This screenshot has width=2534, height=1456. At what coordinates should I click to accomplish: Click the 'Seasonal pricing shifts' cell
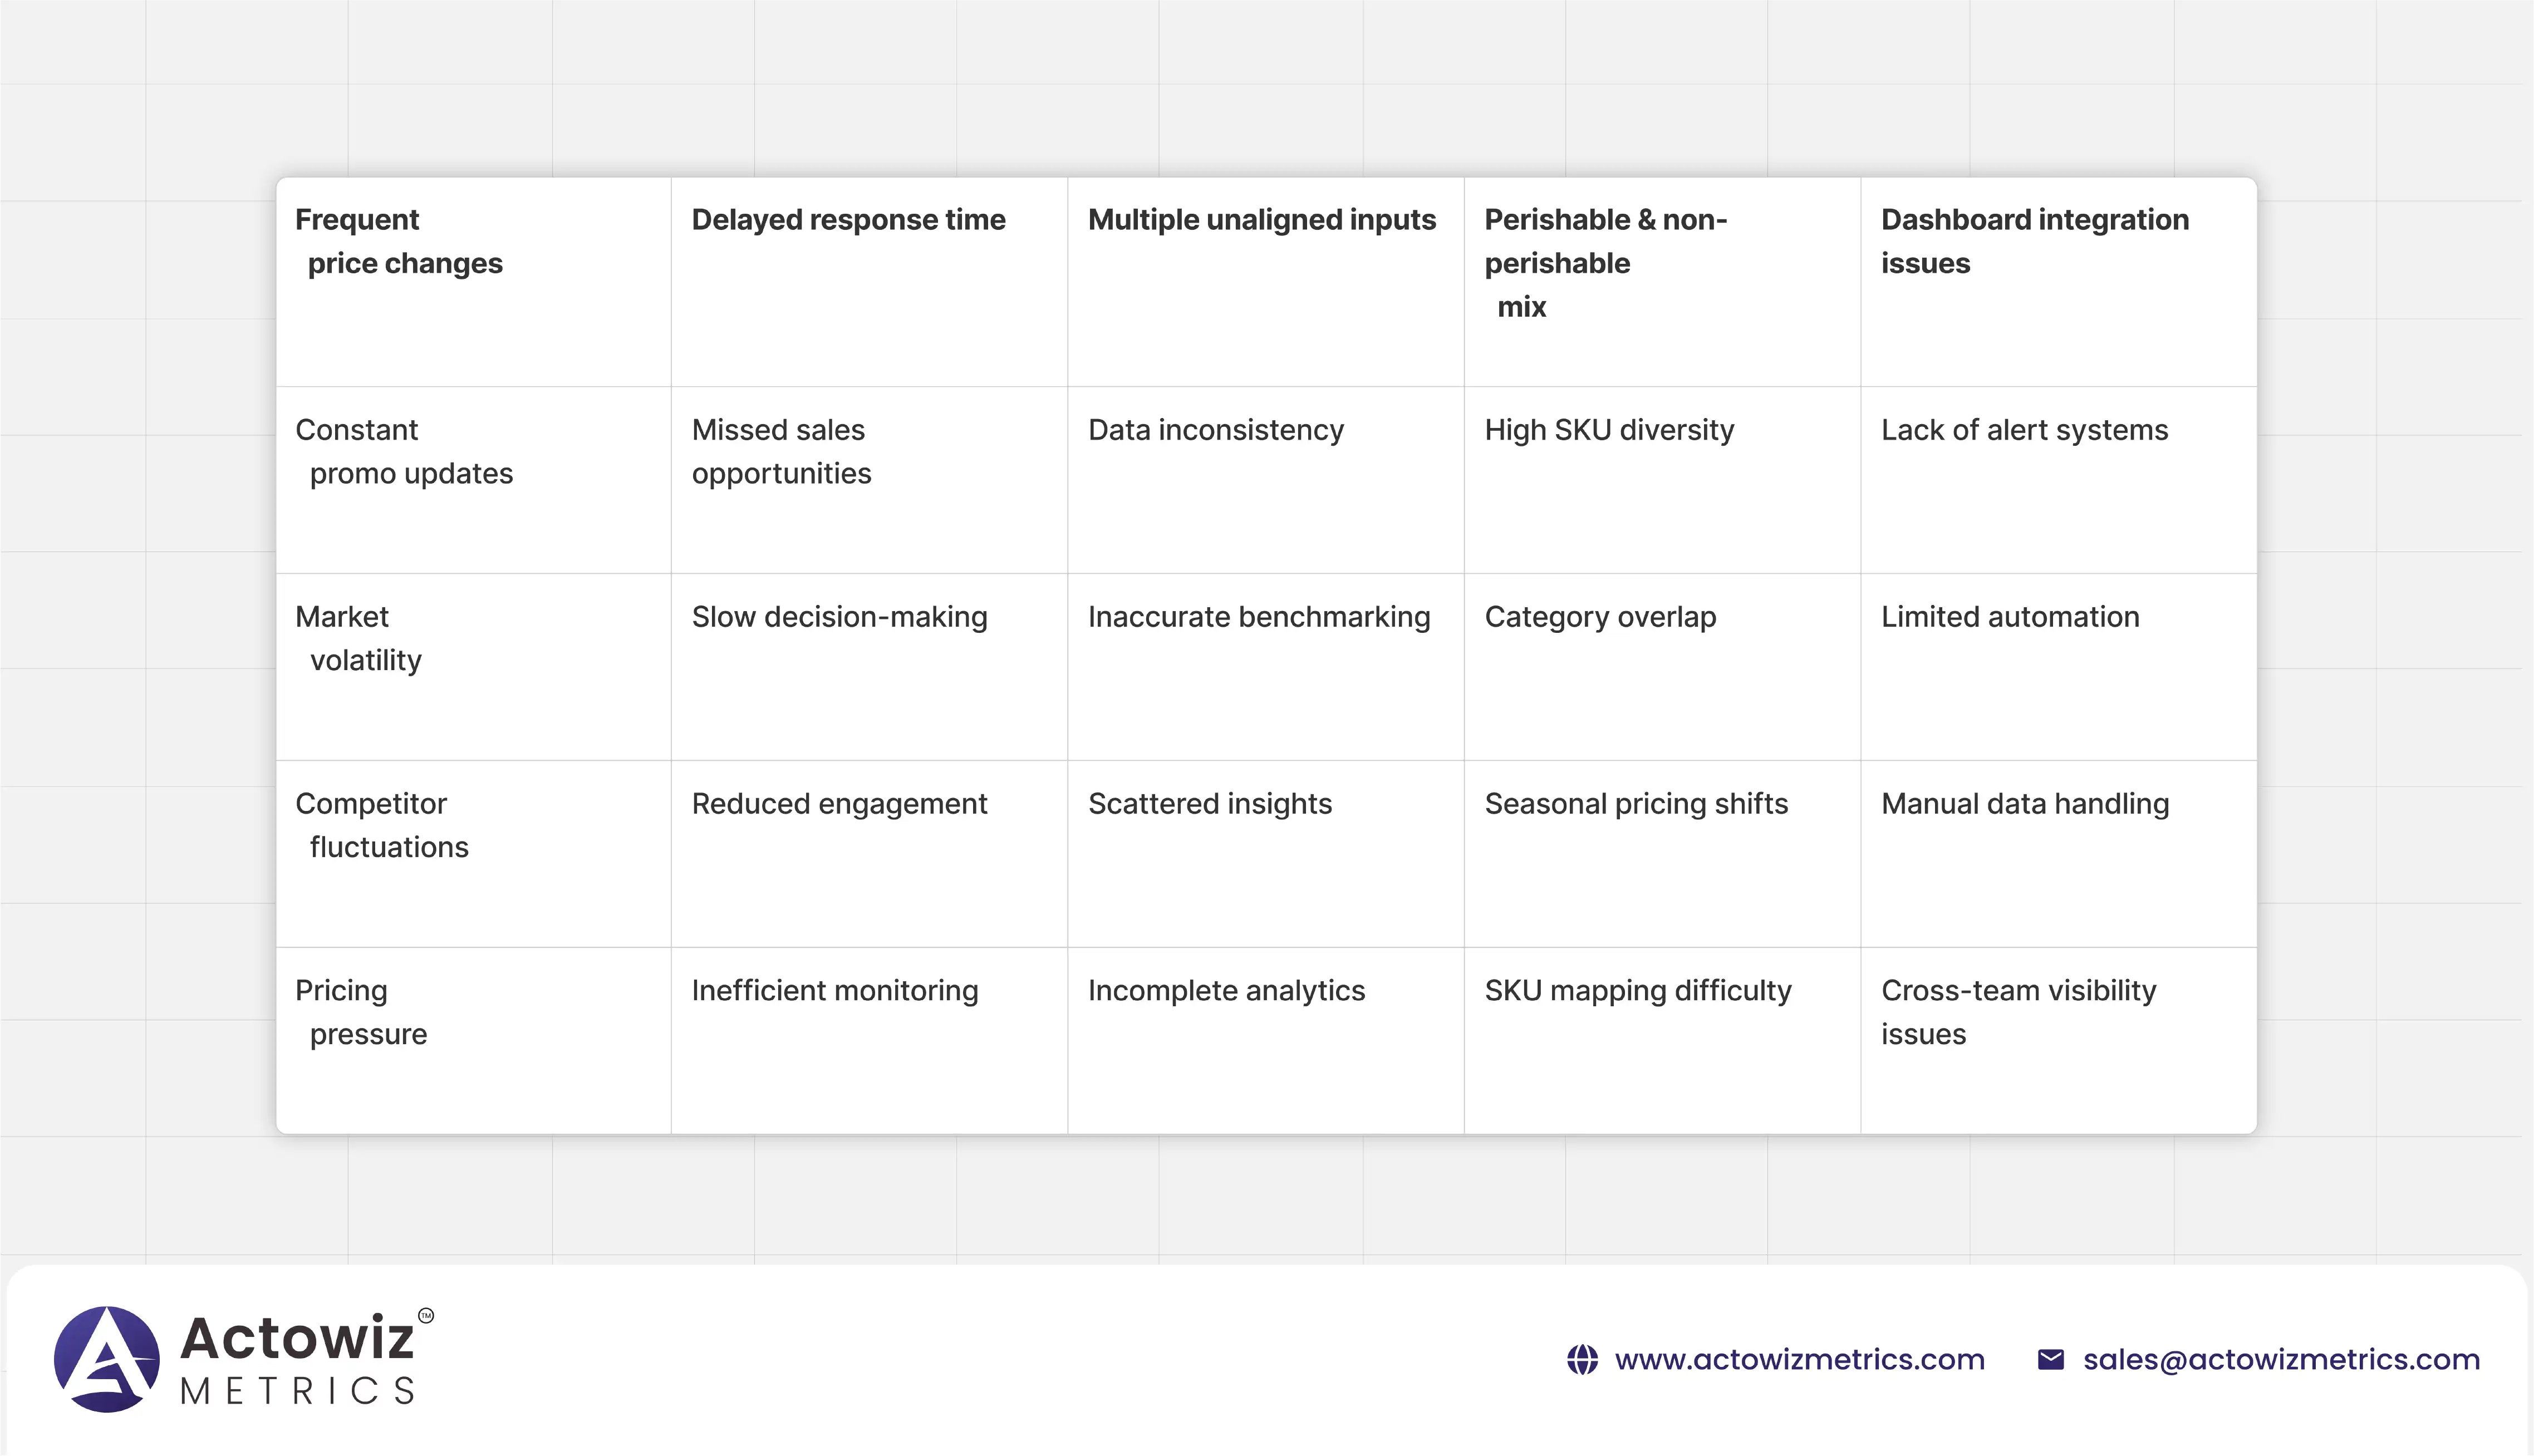pos(1637,803)
